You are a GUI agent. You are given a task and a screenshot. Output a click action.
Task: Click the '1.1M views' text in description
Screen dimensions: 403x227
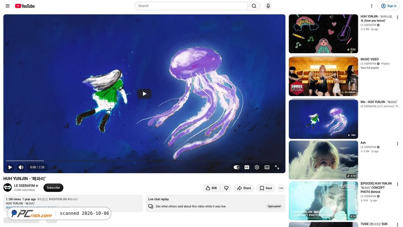click(x=13, y=199)
